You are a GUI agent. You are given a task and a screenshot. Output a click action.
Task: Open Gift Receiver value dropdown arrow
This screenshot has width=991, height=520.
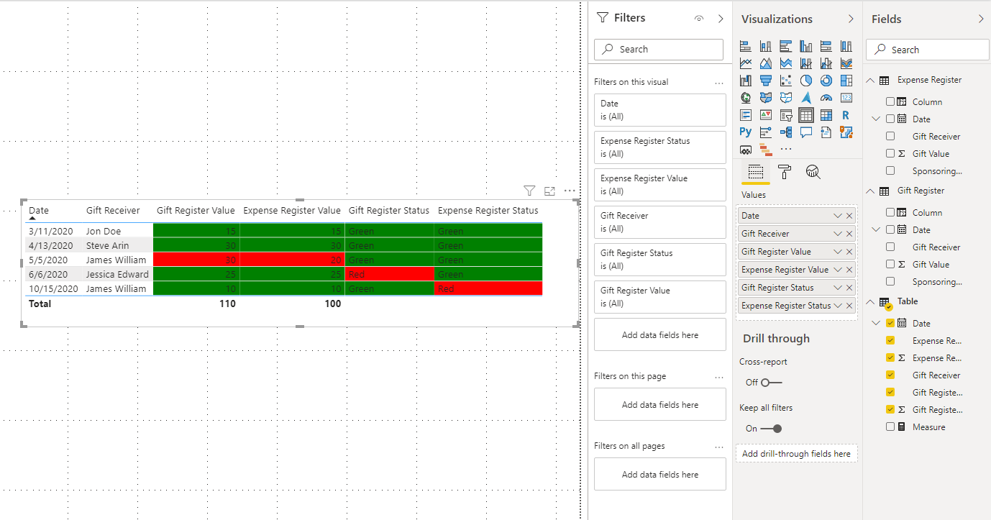click(x=838, y=234)
